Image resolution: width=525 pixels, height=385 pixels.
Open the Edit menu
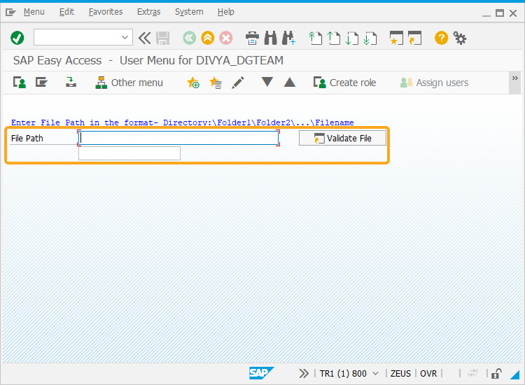click(x=66, y=12)
